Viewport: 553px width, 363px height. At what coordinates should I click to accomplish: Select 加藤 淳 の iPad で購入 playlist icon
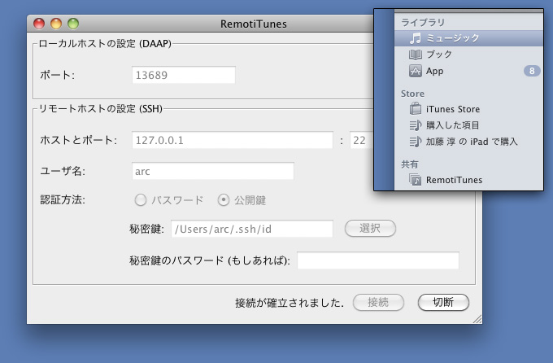416,142
